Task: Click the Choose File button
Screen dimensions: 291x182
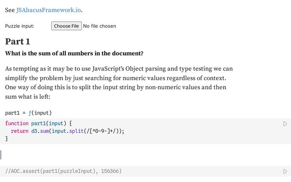Action: click(x=66, y=26)
